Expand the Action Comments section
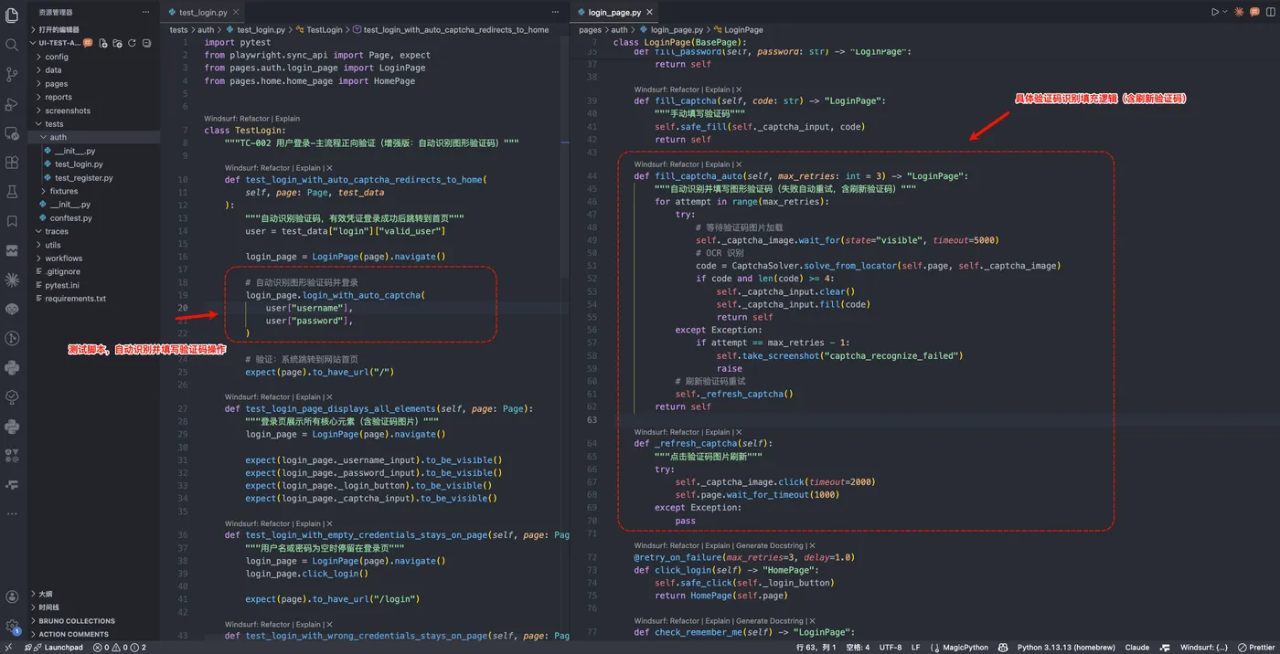The image size is (1280, 654). pos(93,634)
